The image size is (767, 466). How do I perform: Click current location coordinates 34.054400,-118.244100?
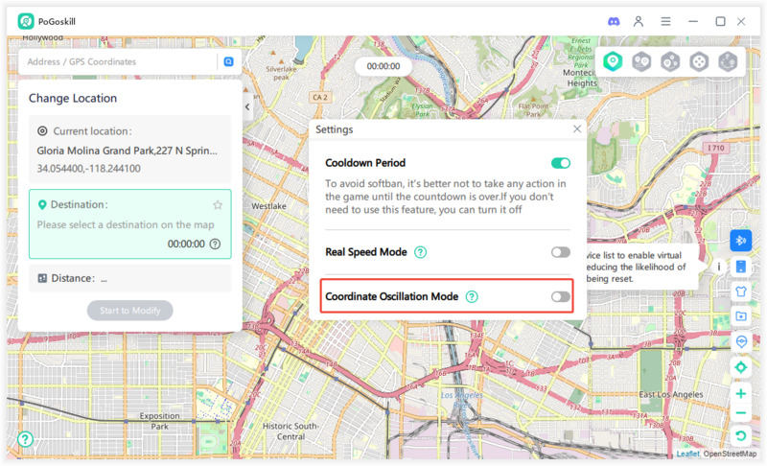88,168
